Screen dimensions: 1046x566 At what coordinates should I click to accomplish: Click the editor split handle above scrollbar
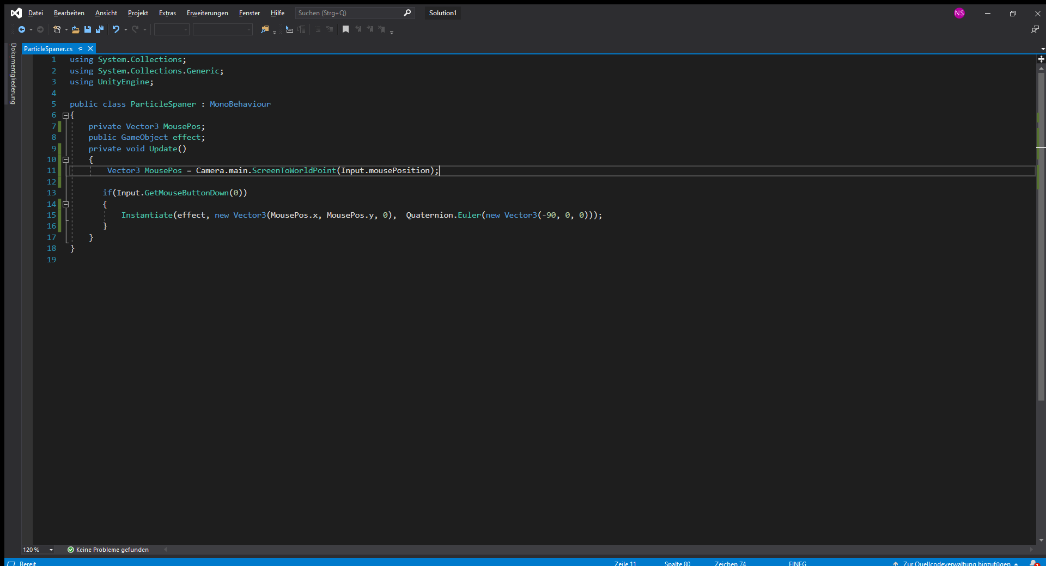click(1041, 59)
